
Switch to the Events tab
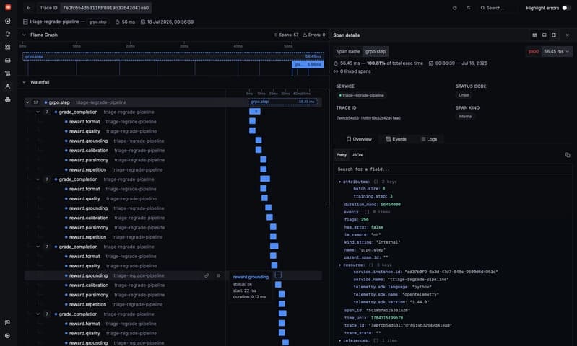click(x=396, y=139)
